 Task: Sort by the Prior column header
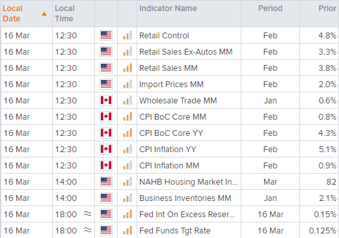(x=327, y=8)
